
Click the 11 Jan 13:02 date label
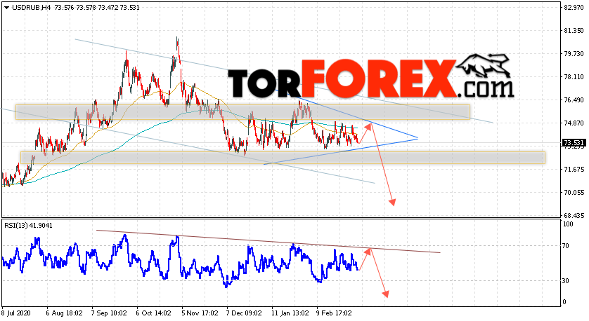(x=290, y=313)
